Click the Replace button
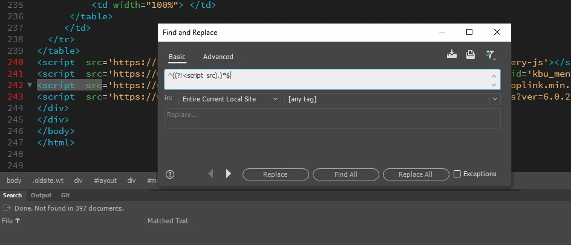The image size is (571, 245). 275,174
